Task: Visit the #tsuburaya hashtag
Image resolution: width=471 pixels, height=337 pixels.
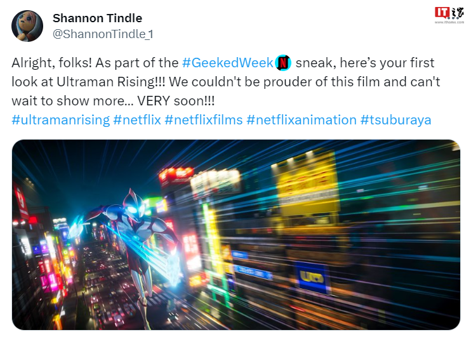Action: (395, 119)
